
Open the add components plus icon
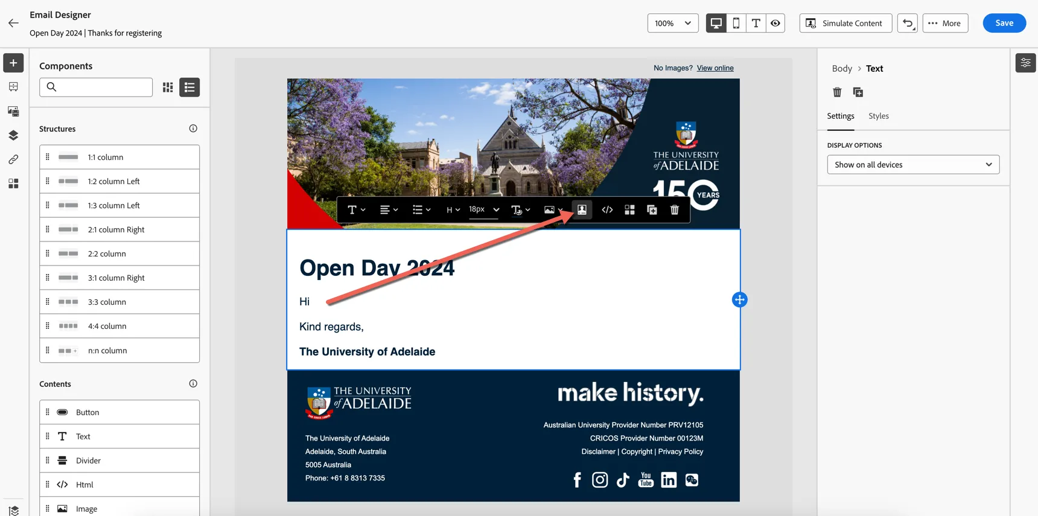[13, 63]
